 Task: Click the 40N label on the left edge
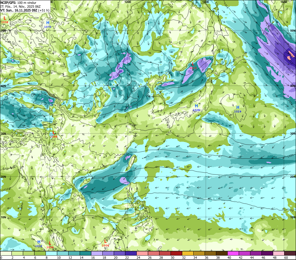pos(3,86)
